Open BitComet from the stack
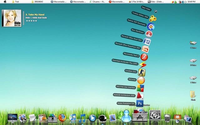 141,80
